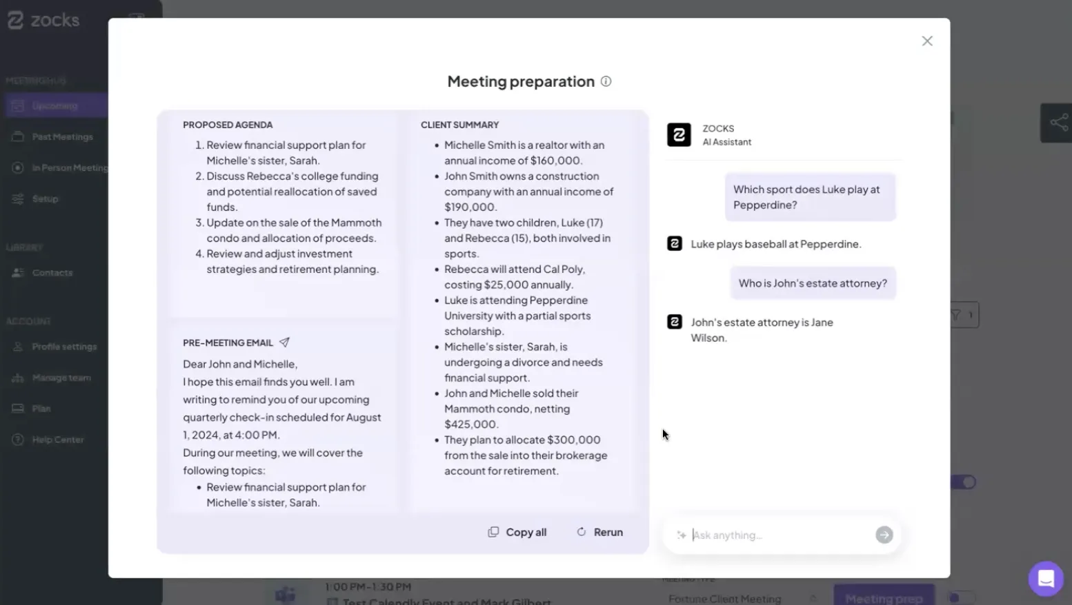
Task: Click agenda item about Mammoth condo sale
Action: point(294,230)
